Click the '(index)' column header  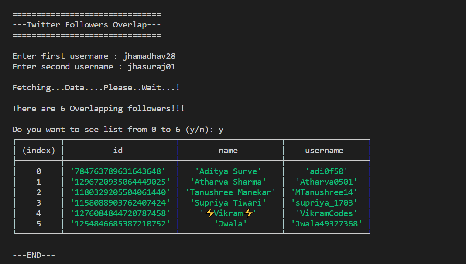tap(39, 151)
